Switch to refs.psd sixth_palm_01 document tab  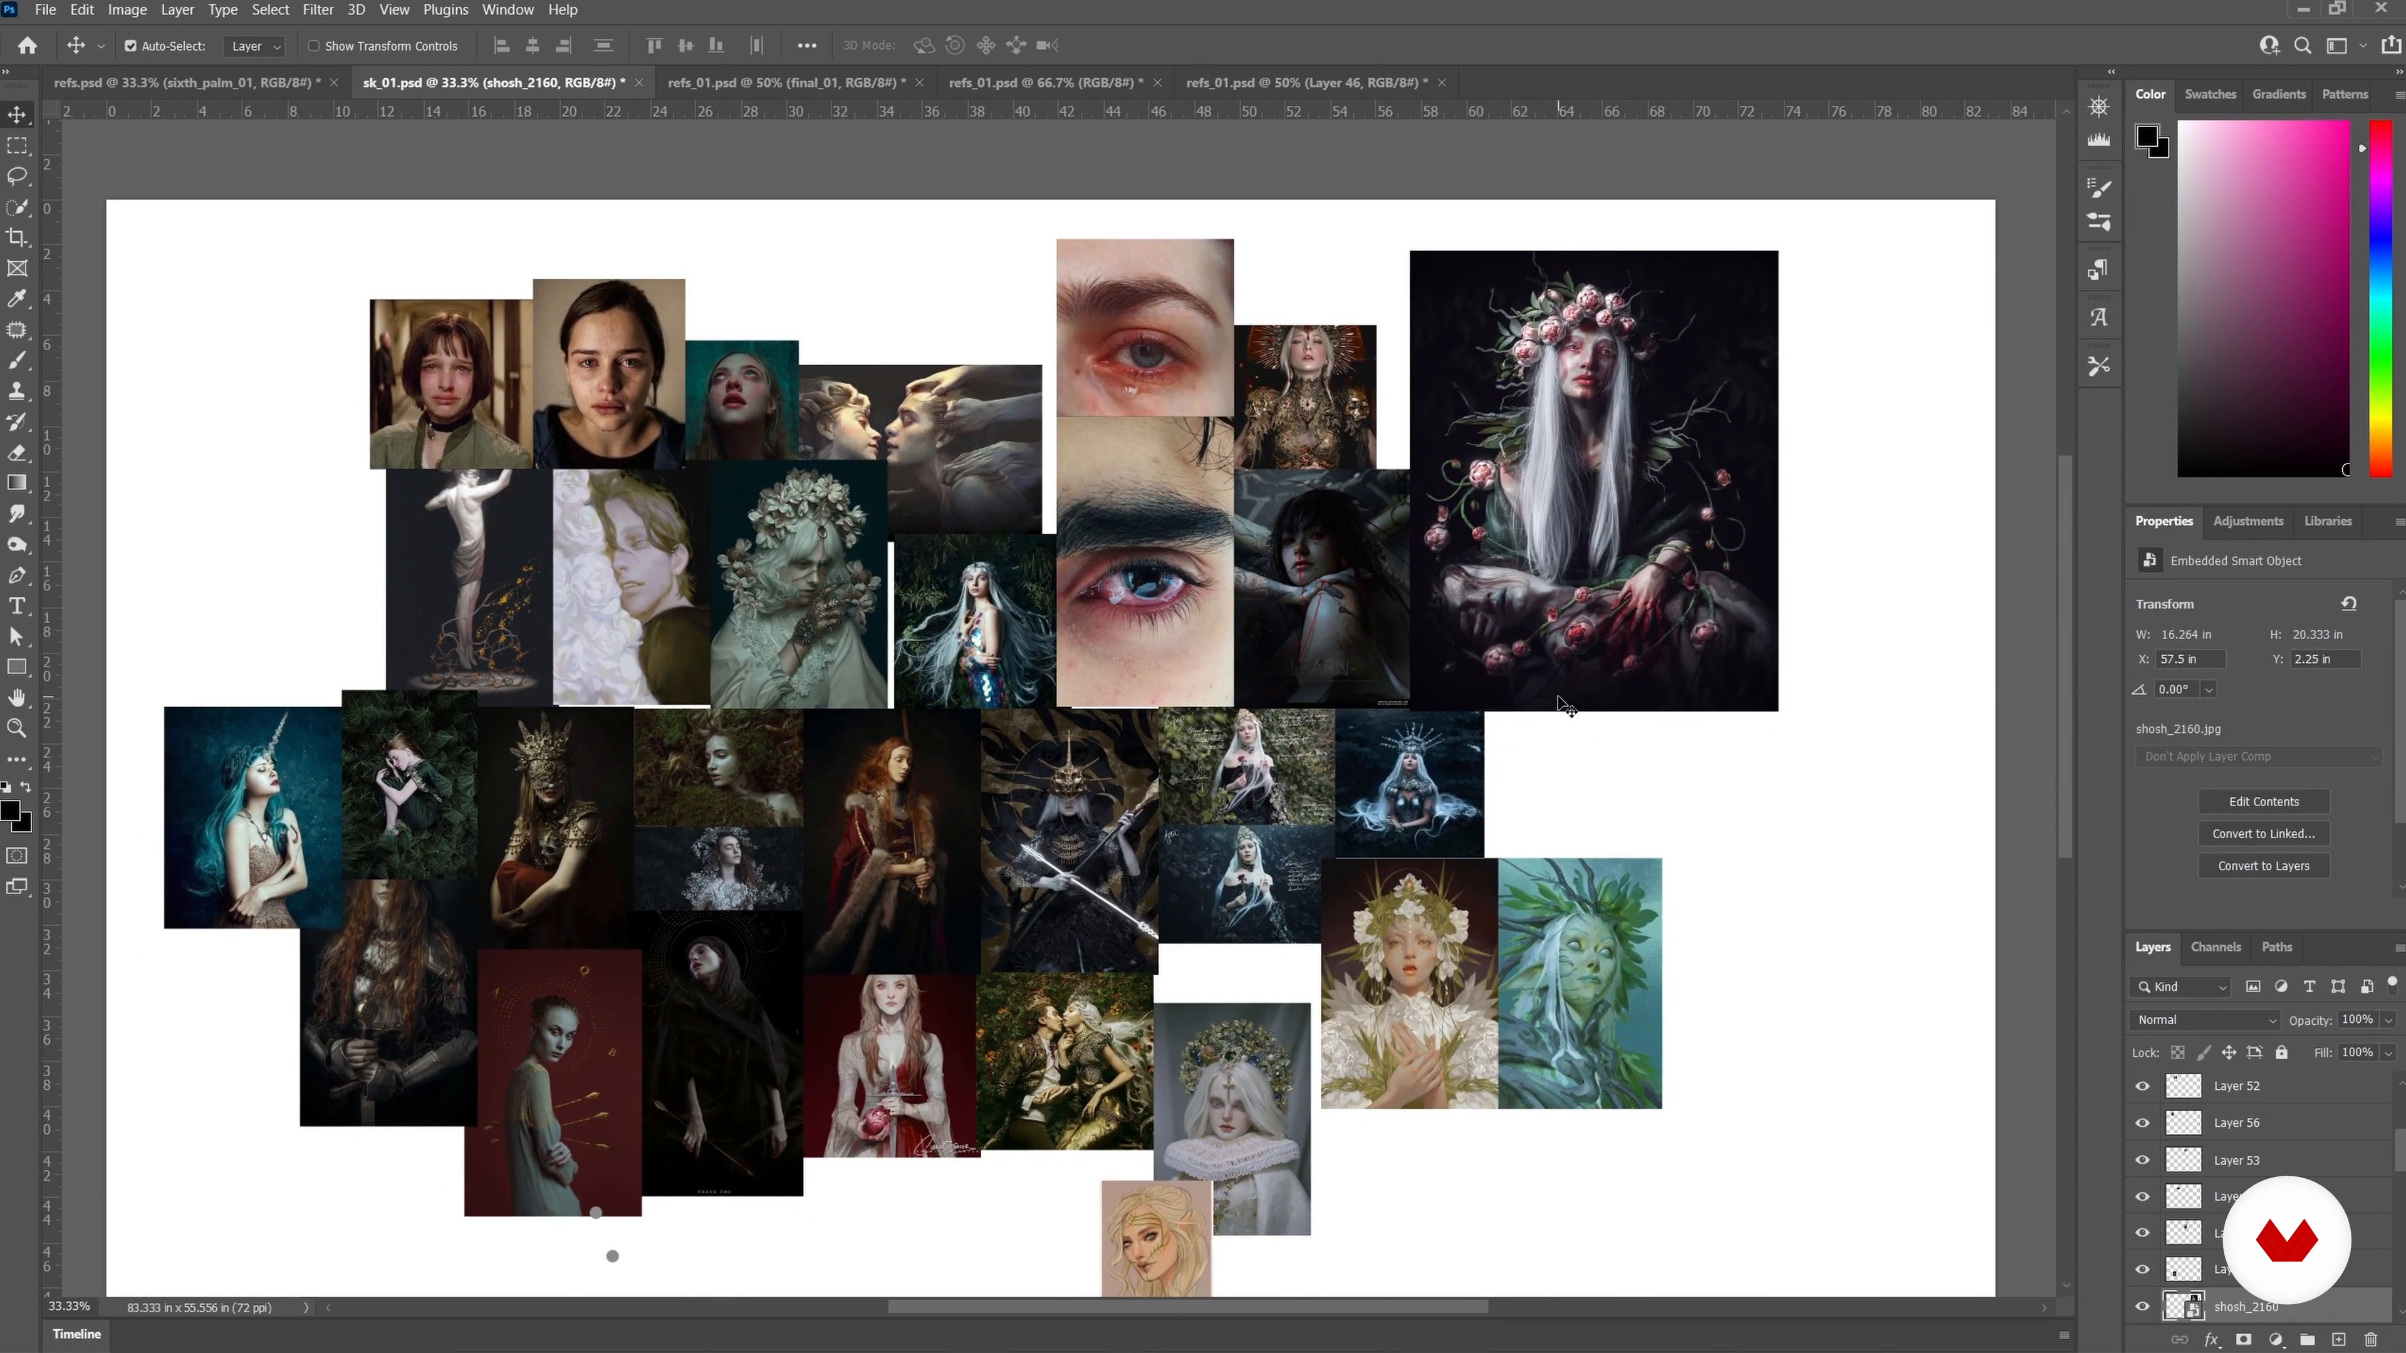pyautogui.click(x=187, y=82)
